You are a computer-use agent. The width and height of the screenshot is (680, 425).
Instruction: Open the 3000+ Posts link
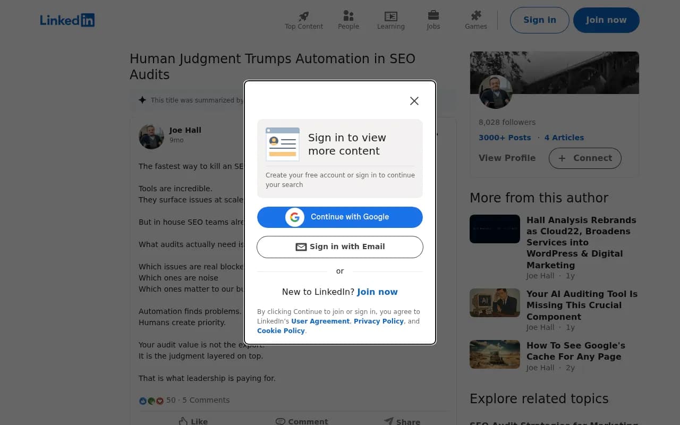[505, 138]
